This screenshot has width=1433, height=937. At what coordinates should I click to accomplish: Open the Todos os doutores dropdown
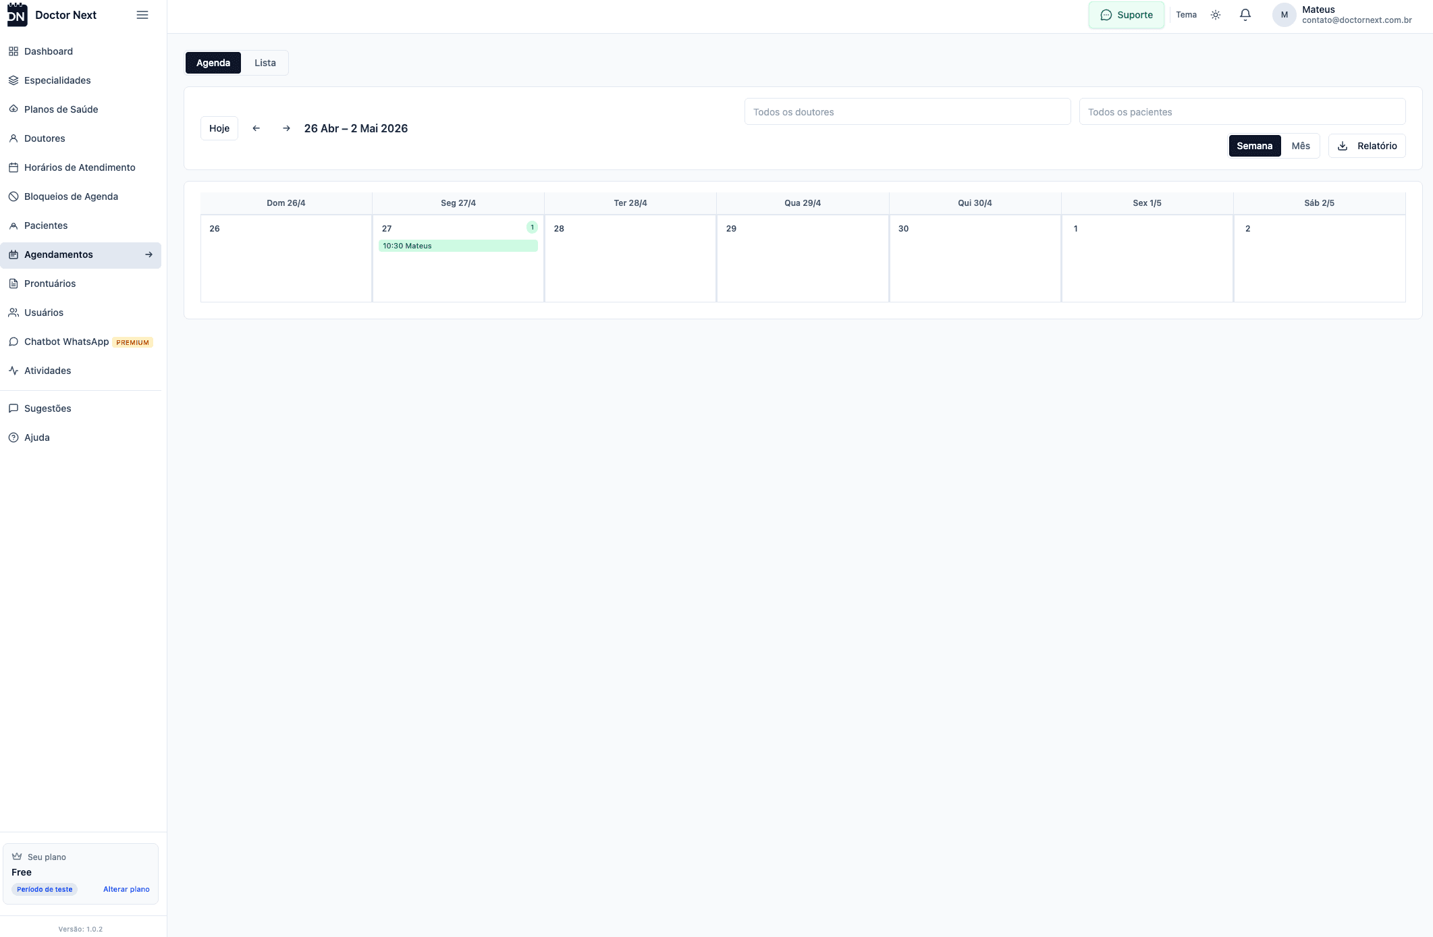(907, 112)
